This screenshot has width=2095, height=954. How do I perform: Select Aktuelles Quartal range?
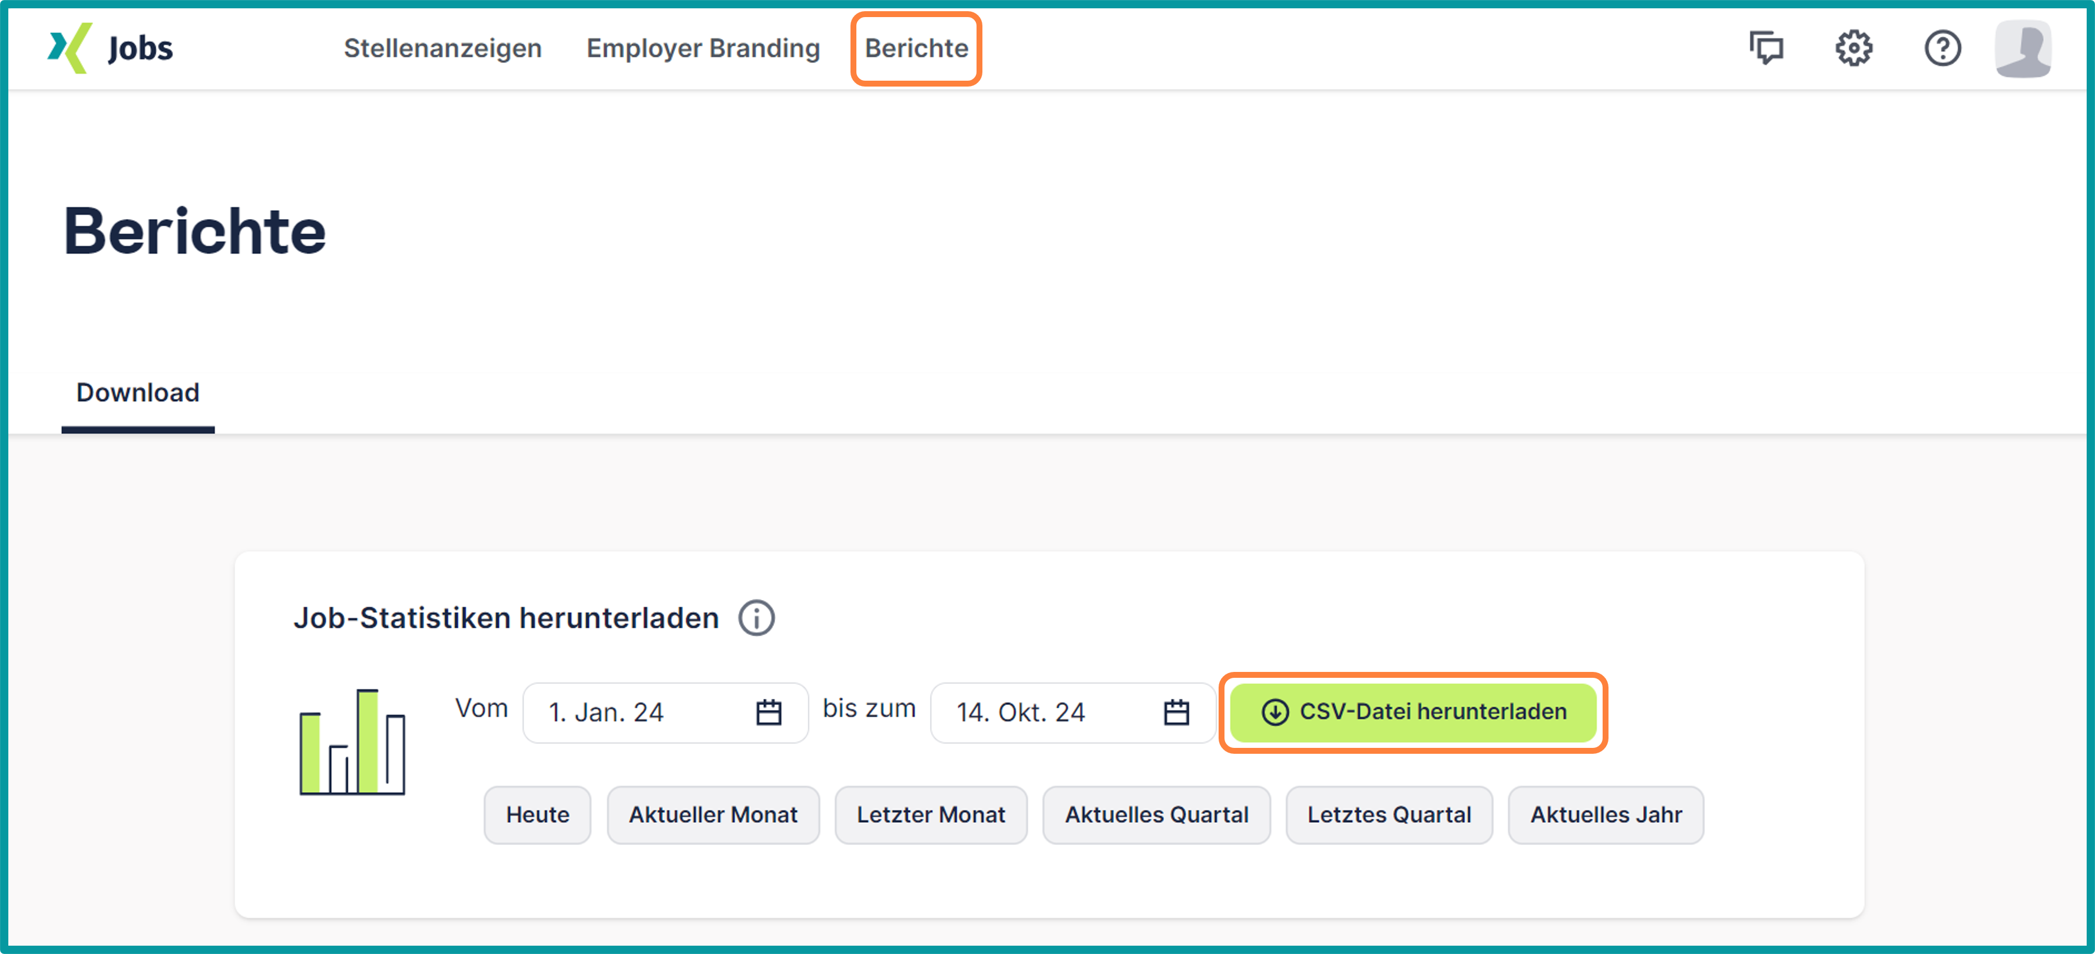[1156, 814]
